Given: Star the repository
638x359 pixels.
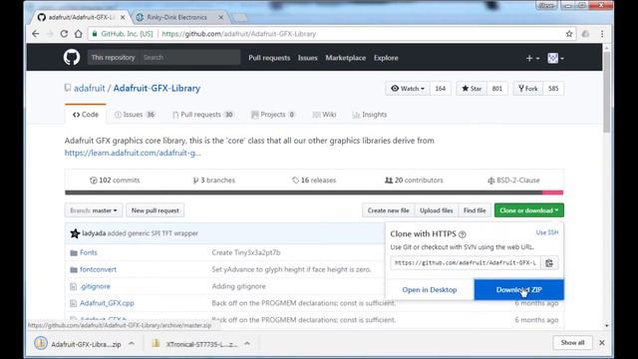Looking at the screenshot, I should (472, 89).
